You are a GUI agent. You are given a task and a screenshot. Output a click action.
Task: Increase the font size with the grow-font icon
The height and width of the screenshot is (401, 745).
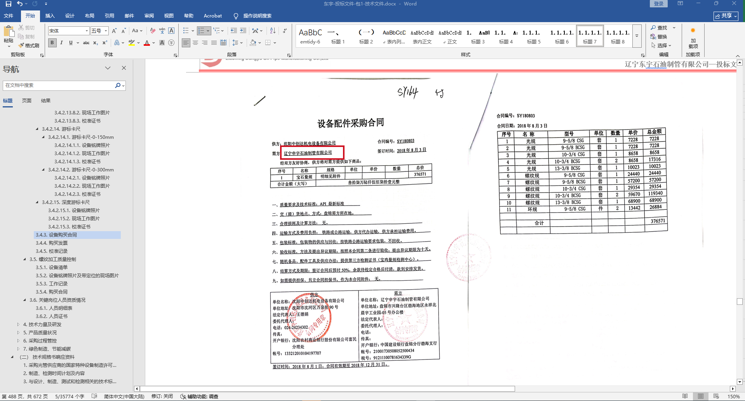click(x=114, y=31)
